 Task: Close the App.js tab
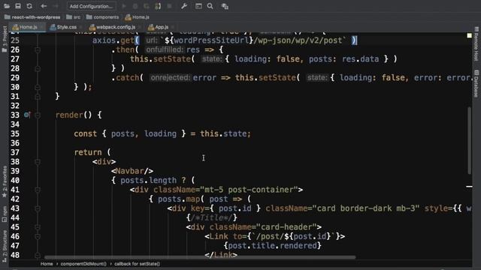(173, 27)
